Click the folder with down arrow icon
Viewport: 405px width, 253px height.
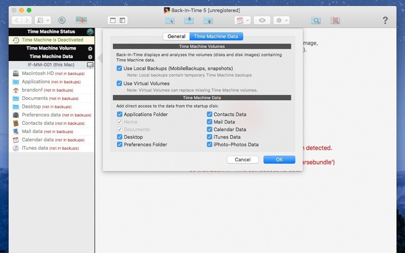(208, 20)
